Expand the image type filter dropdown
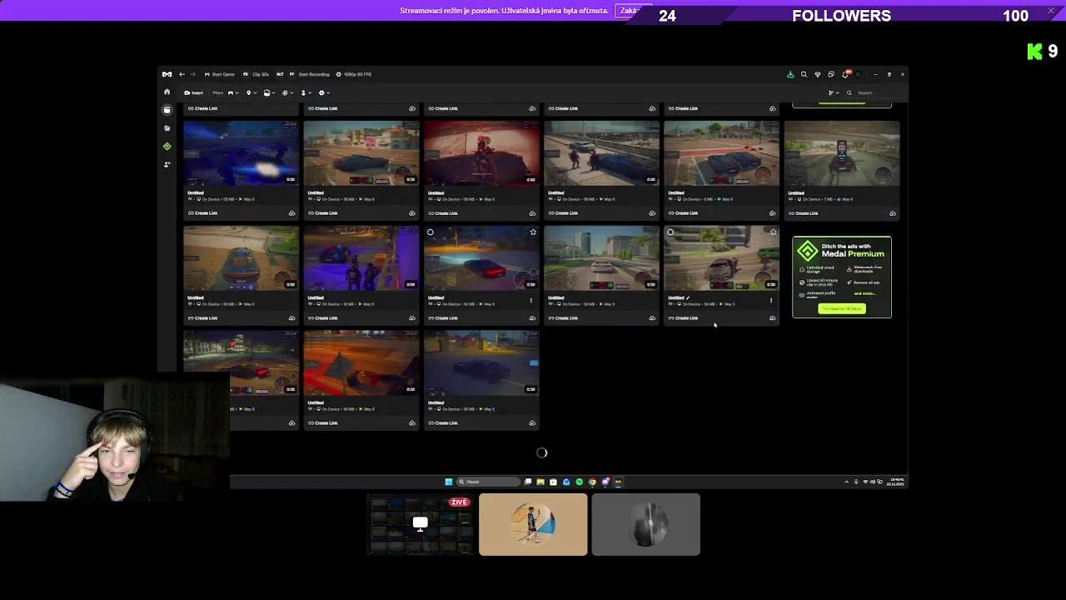Screen dimensions: 1066x600 click(x=269, y=92)
